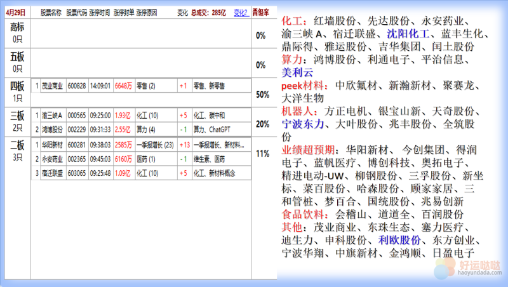Image resolution: width=508 pixels, height=287 pixels.
Task: Click the 化工、碳中和 concept cell
Action: pyautogui.click(x=209, y=116)
